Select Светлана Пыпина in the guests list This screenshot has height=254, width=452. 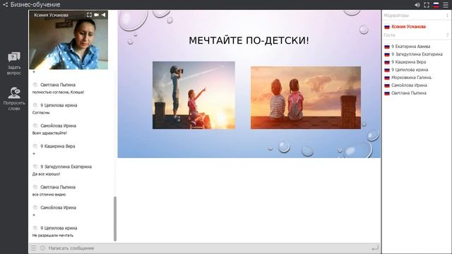click(x=409, y=93)
